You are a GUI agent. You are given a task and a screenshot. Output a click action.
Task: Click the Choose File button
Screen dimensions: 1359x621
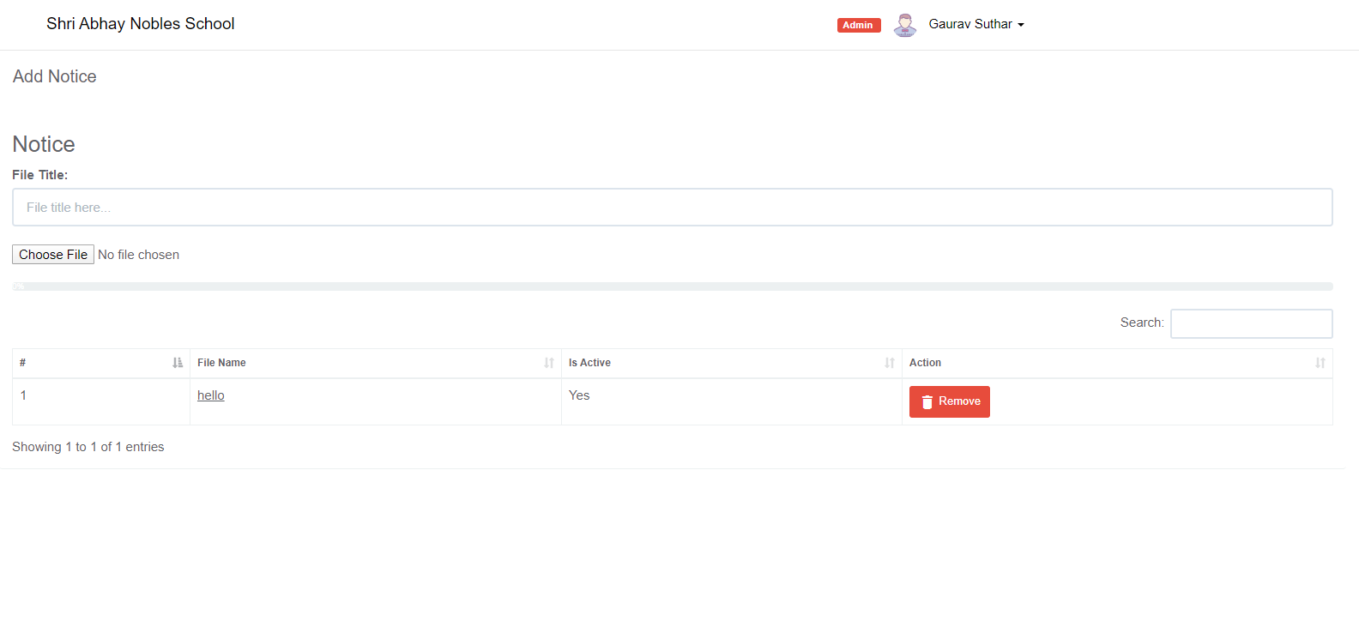pyautogui.click(x=53, y=255)
